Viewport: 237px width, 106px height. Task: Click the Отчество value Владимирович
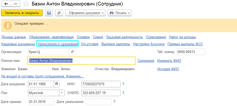[x=123, y=69]
